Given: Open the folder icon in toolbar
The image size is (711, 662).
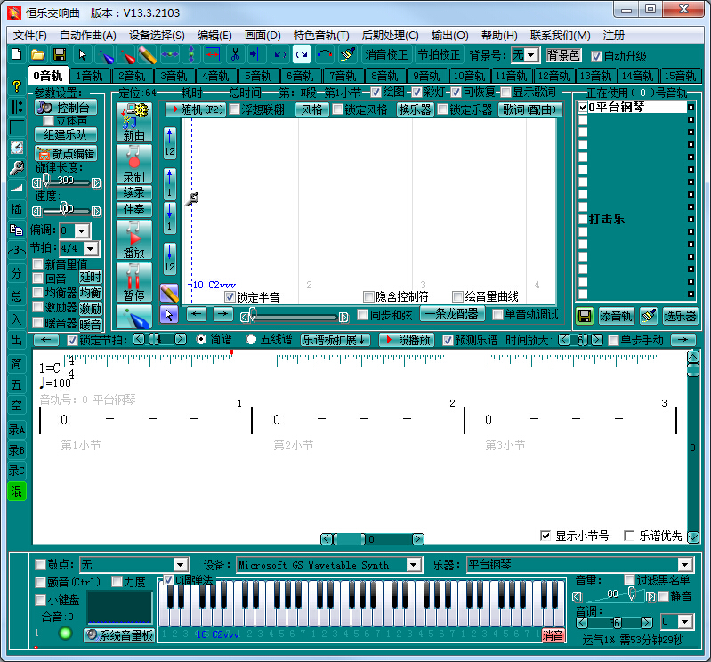Looking at the screenshot, I should tap(38, 54).
